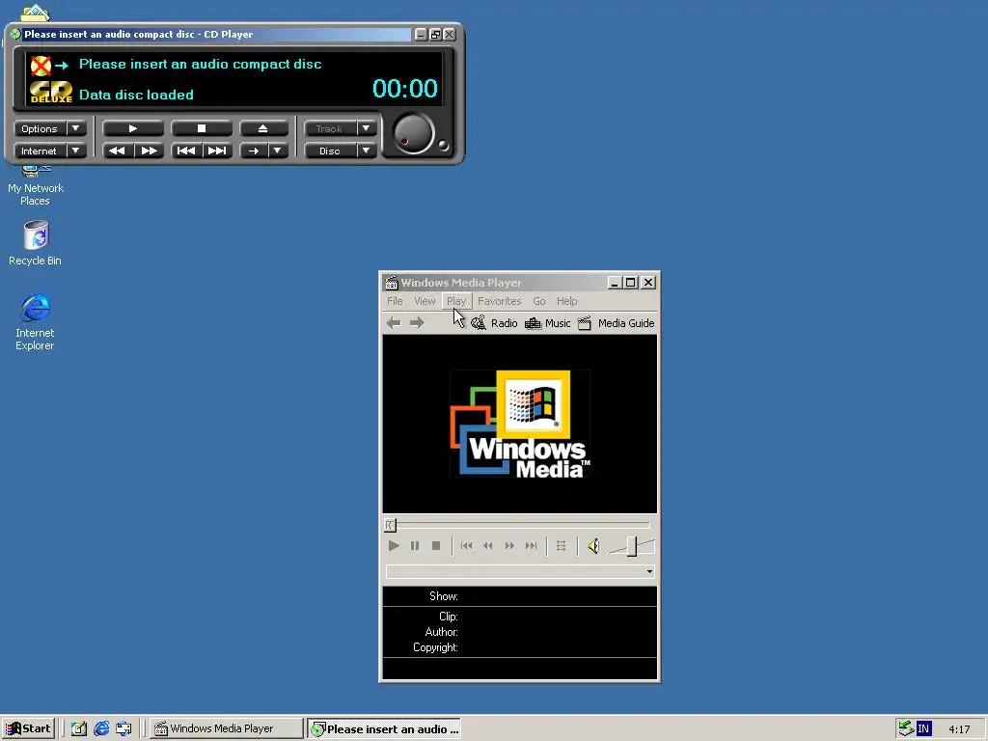Click Fast Forward in Media Player controls
Image resolution: width=988 pixels, height=741 pixels.
[509, 546]
